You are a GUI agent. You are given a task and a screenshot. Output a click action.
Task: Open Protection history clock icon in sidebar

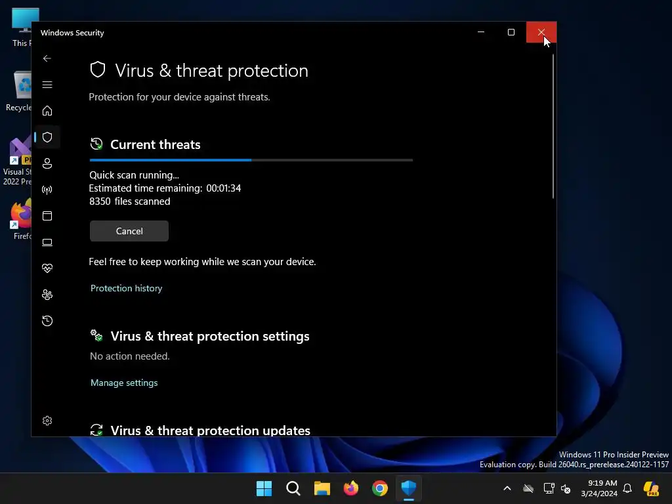[x=47, y=320]
